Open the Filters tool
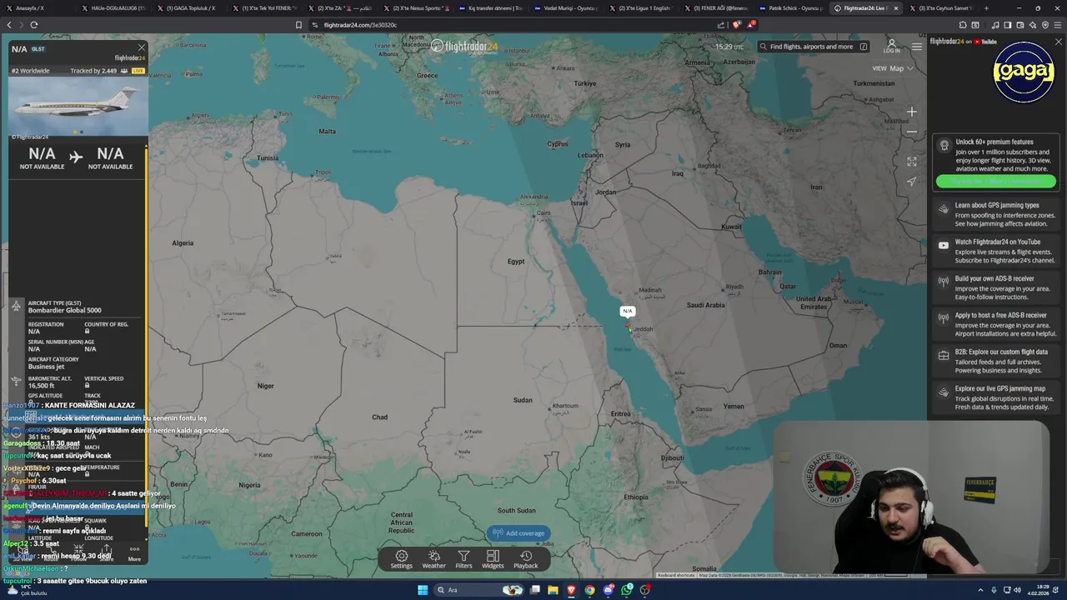This screenshot has height=600, width=1067. pos(463,559)
